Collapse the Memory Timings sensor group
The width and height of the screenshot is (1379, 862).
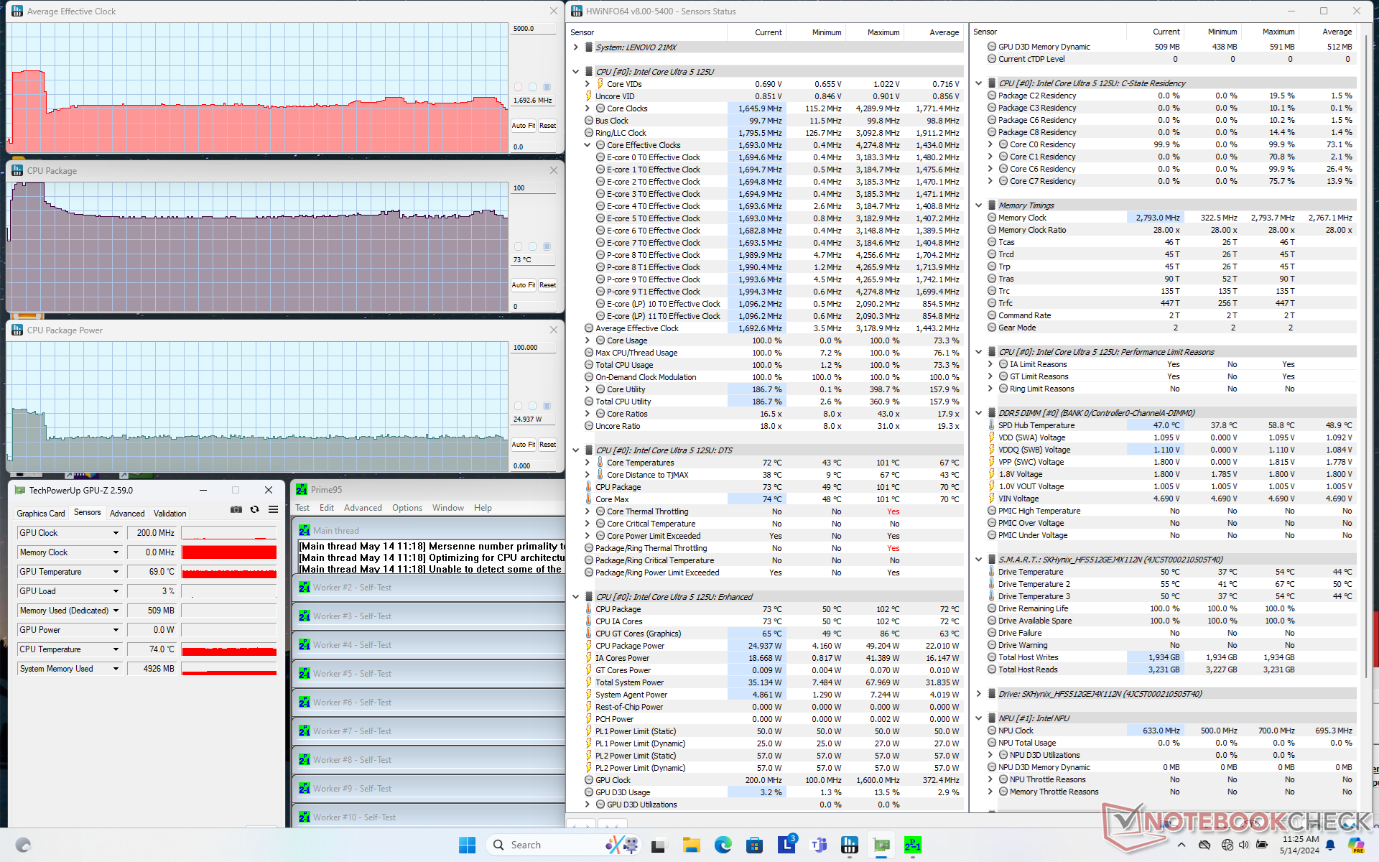(x=978, y=205)
